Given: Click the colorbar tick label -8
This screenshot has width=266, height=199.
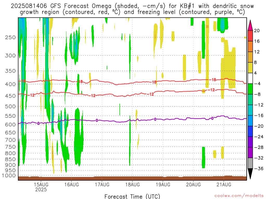Looking at the screenshot, I should (x=257, y=94).
